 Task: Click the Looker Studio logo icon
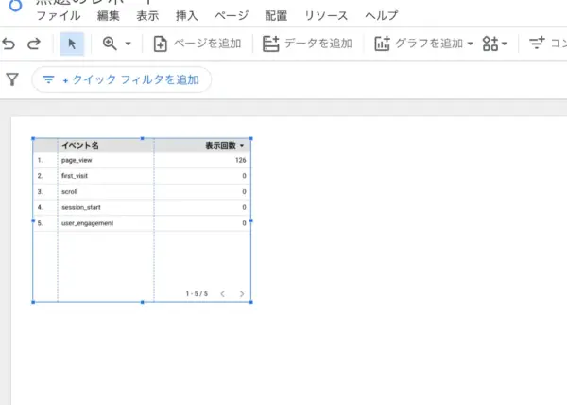point(15,5)
